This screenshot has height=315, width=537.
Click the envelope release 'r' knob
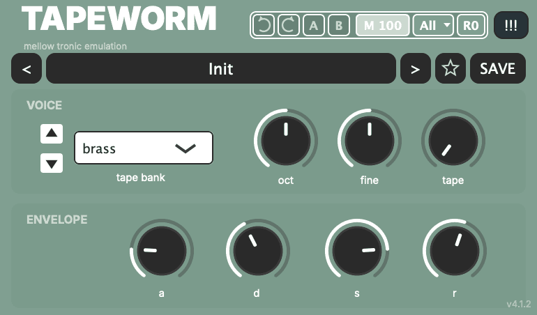455,251
